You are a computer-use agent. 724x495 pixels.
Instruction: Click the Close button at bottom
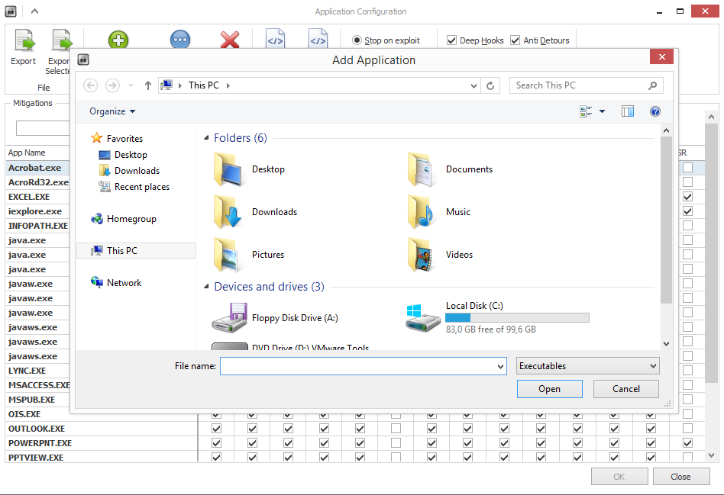pos(681,477)
